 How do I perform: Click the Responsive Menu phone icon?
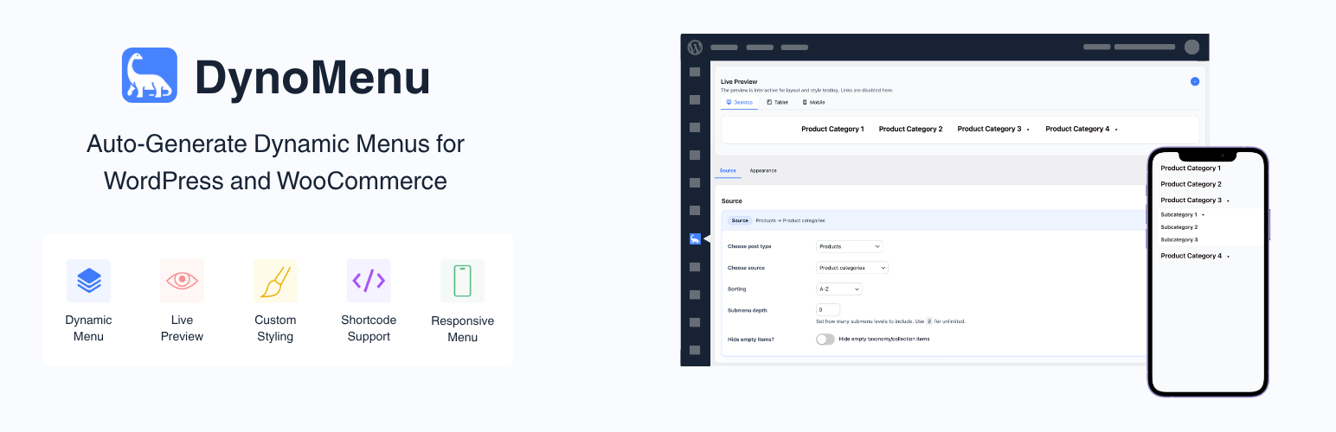462,281
